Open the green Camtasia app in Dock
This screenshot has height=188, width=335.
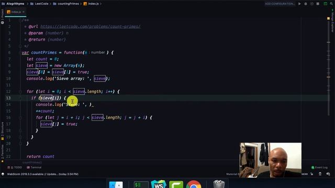(x=176, y=184)
